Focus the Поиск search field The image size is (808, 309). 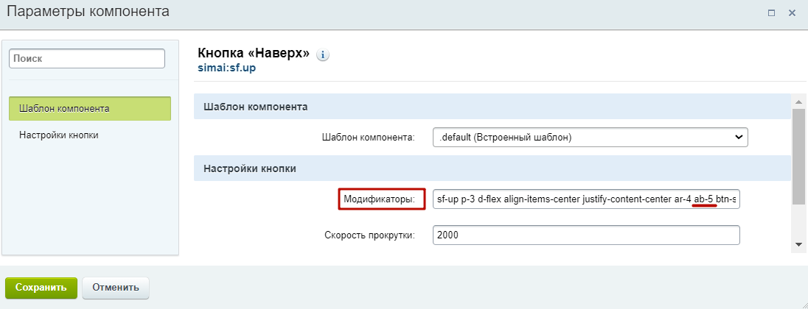(86, 58)
